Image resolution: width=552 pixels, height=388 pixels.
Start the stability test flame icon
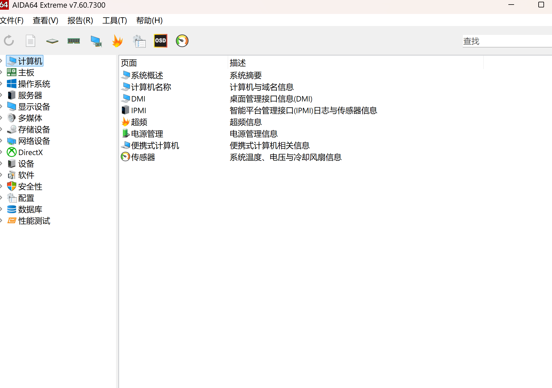[117, 41]
